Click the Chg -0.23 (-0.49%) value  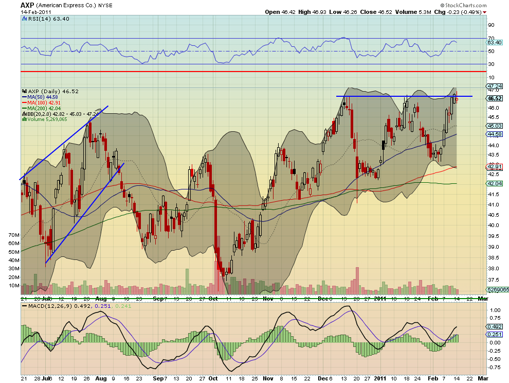coord(458,12)
